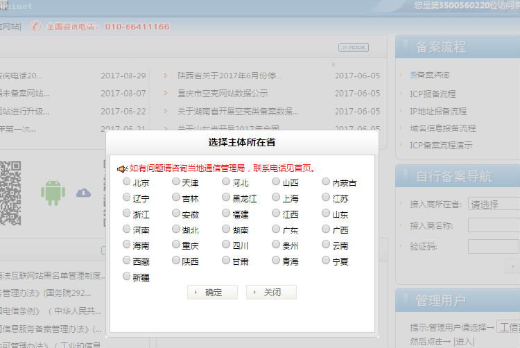Select the 新疆 radio button
The height and width of the screenshot is (348, 520).
click(126, 277)
